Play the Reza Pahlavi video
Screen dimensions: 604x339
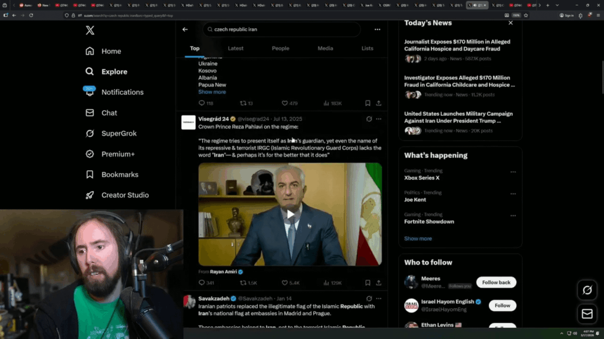(x=290, y=214)
